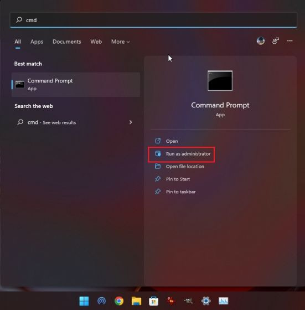305x310 pixels.
Task: Click the search feedback icon beside the avatar
Action: [276, 41]
